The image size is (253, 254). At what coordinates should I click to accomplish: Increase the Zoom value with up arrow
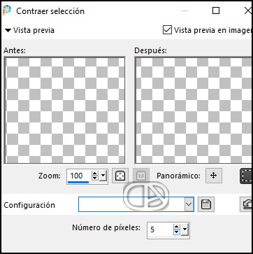pyautogui.click(x=95, y=174)
